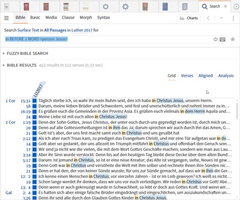Open the hamburger panel menu

7,18
